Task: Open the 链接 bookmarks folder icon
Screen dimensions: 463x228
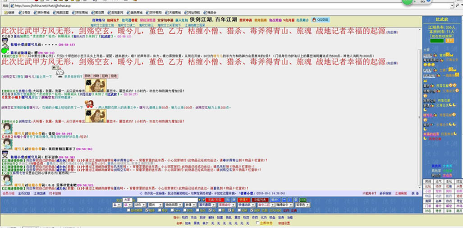Action: pos(5,13)
